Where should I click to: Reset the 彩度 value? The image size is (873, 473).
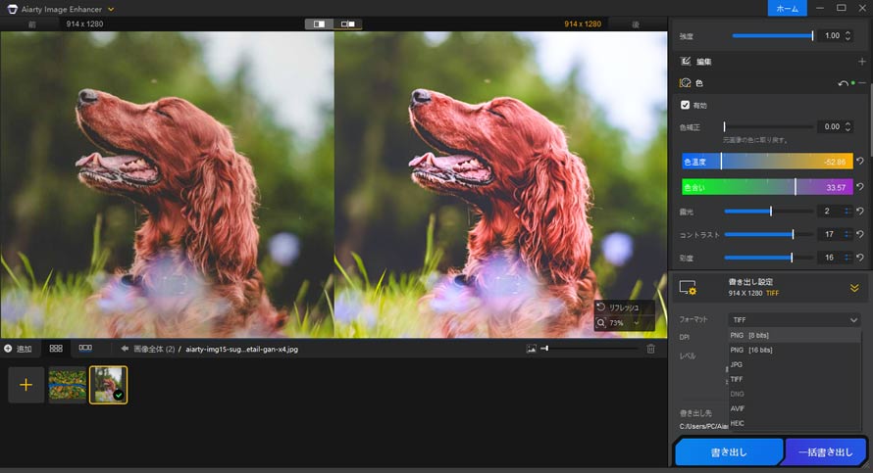coord(860,258)
